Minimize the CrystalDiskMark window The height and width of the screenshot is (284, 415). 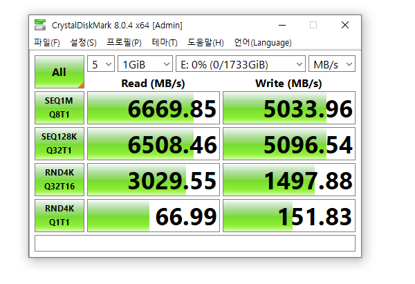point(282,25)
